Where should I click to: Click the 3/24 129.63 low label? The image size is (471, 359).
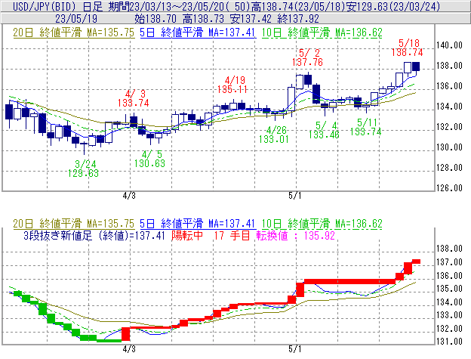click(83, 169)
